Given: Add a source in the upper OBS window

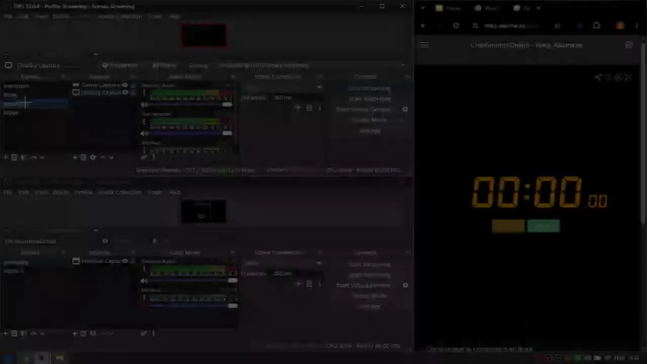Looking at the screenshot, I should pos(75,157).
